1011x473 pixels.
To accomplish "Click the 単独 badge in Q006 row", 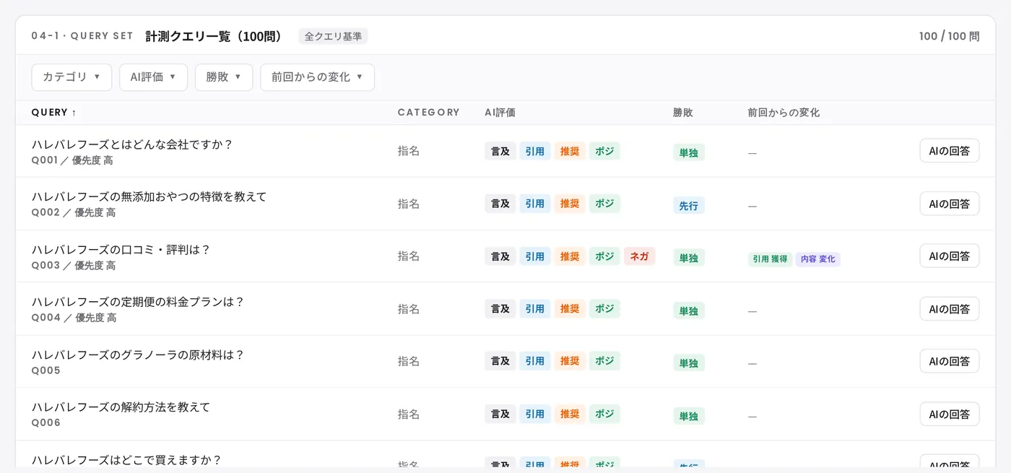I will (689, 415).
